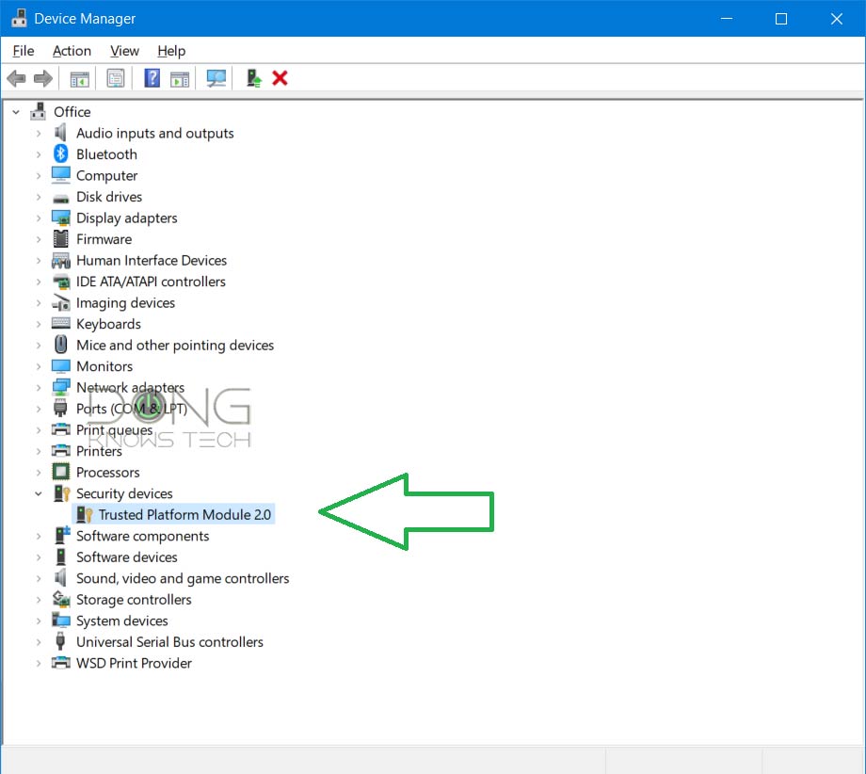The width and height of the screenshot is (866, 774).
Task: Toggle the Show/Hide Console Tree icon
Action: pos(79,79)
